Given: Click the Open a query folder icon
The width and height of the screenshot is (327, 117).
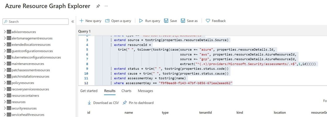Looking at the screenshot, I should pyautogui.click(x=107, y=21).
